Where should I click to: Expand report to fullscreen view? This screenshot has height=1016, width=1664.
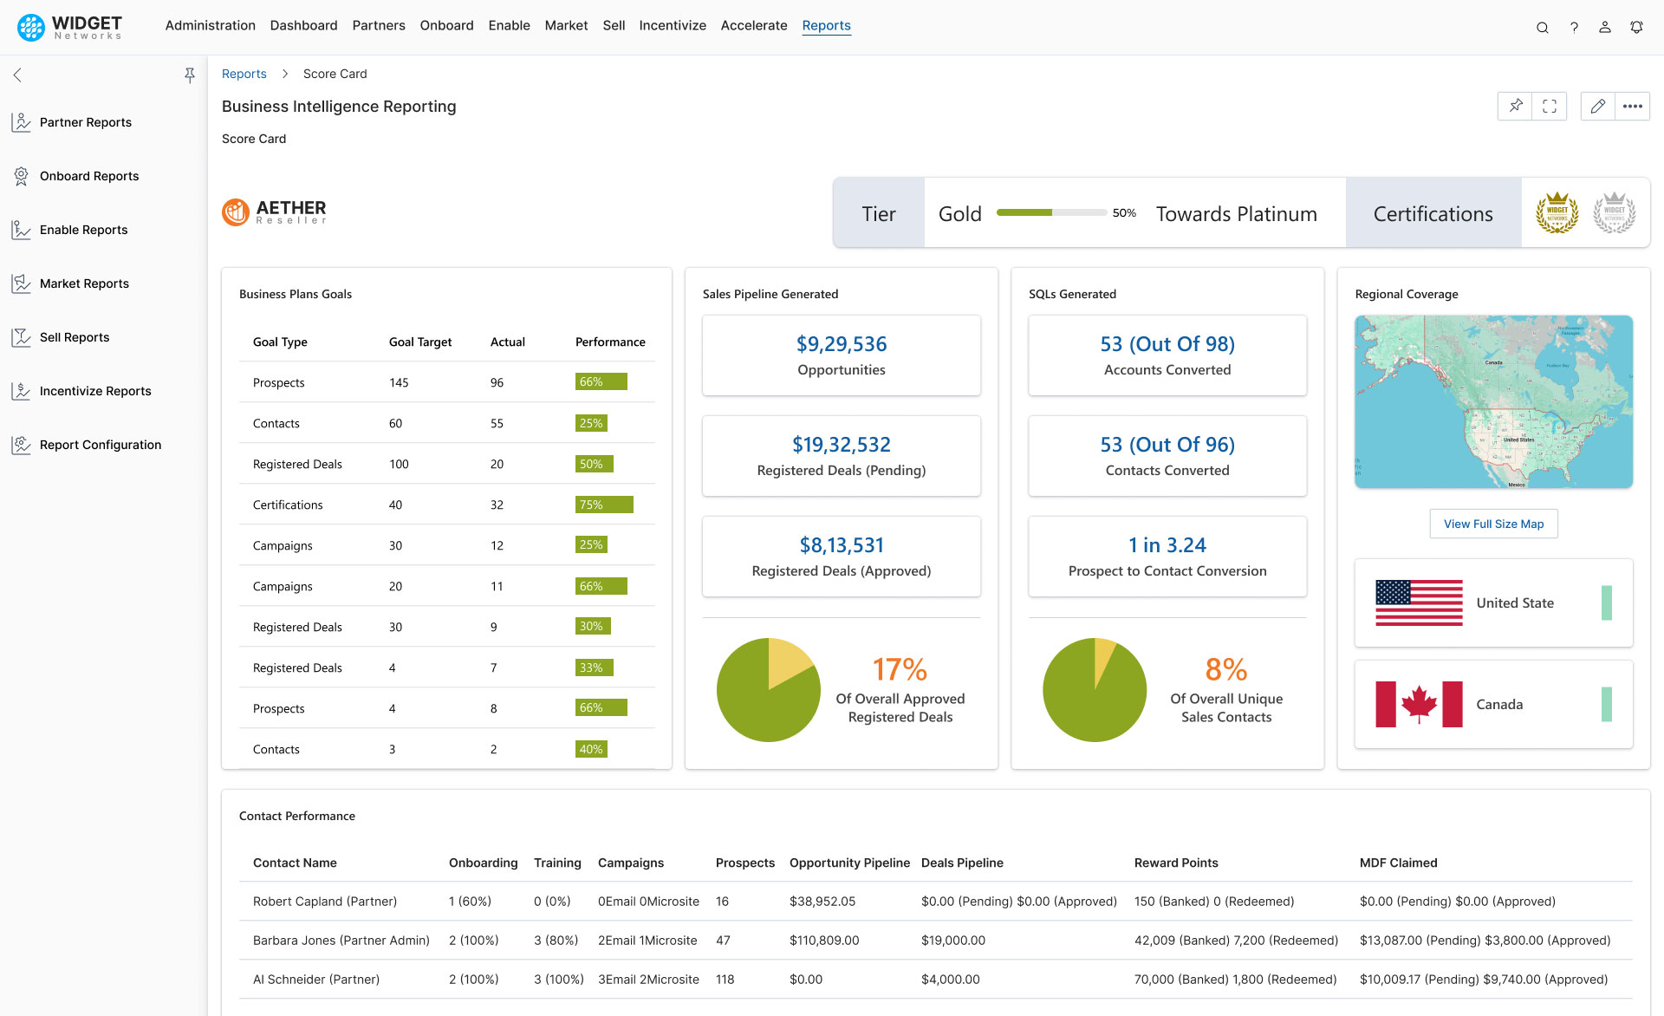click(x=1550, y=106)
